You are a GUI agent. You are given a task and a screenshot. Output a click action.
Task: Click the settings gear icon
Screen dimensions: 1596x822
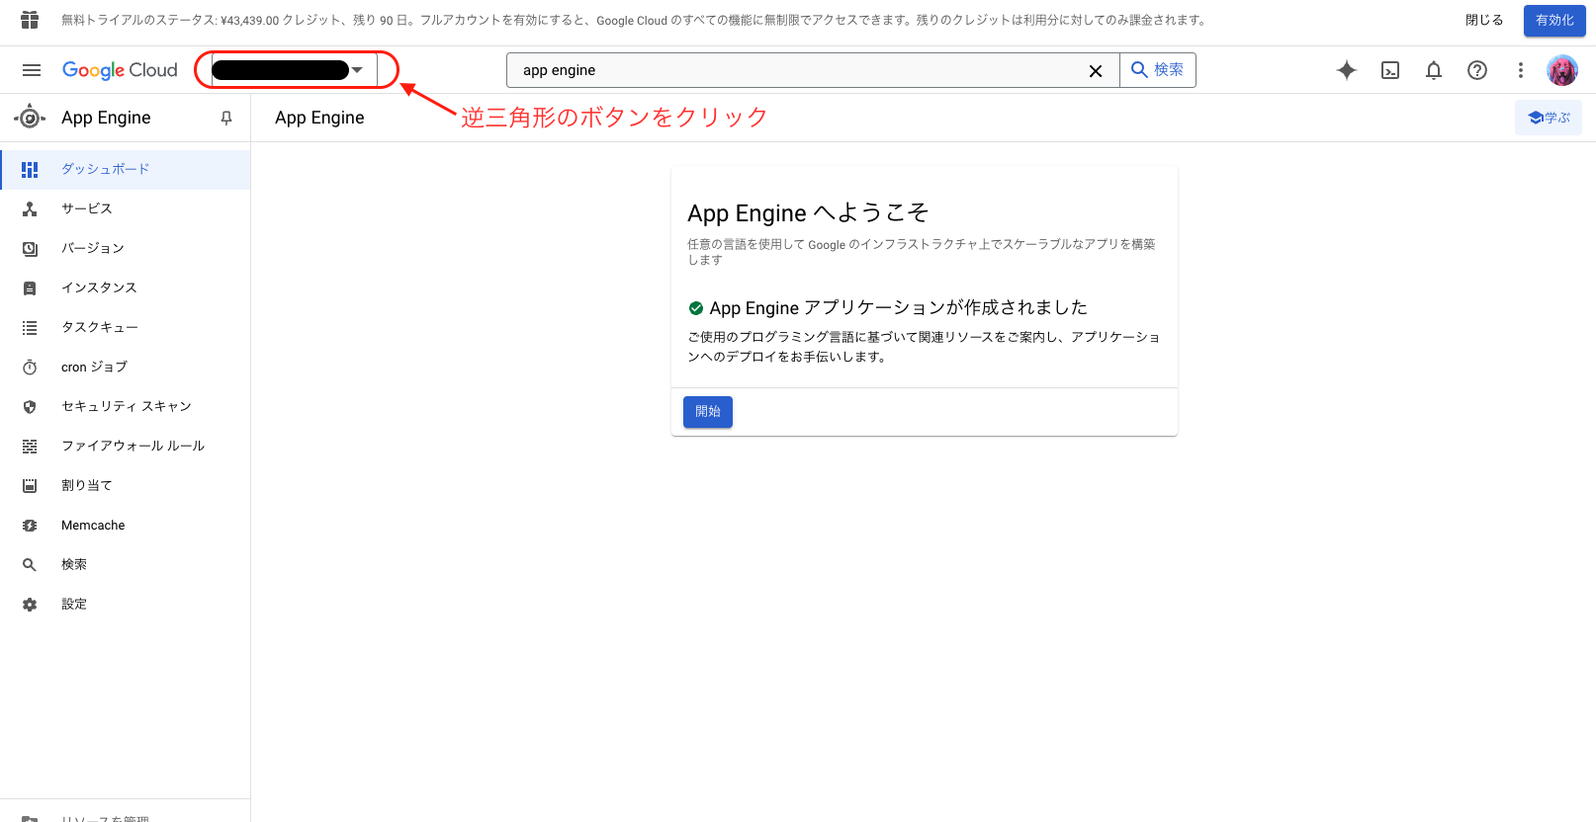click(30, 604)
